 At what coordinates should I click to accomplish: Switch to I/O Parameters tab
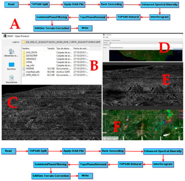pos(107,40)
